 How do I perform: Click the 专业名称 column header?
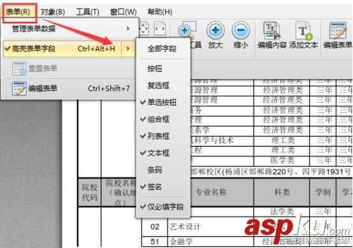click(211, 192)
